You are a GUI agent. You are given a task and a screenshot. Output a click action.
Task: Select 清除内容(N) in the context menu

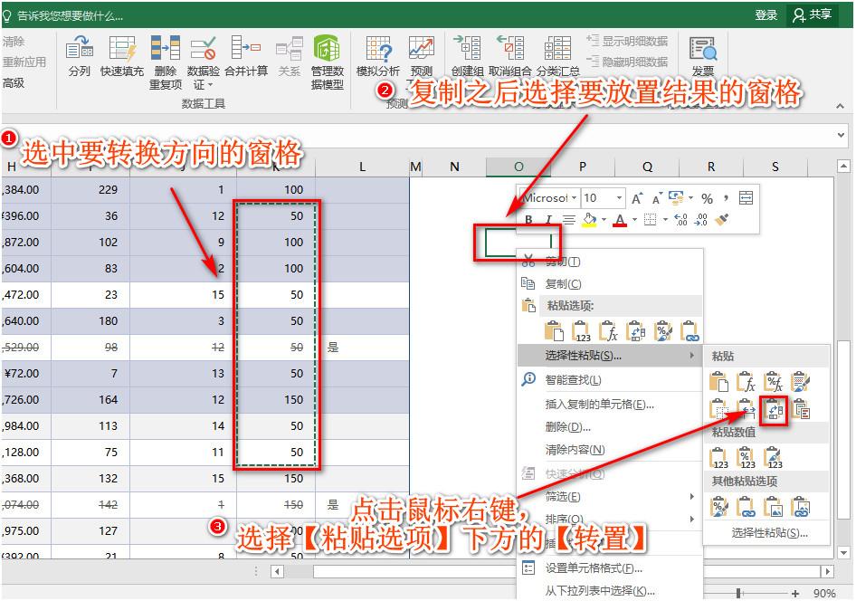point(609,450)
